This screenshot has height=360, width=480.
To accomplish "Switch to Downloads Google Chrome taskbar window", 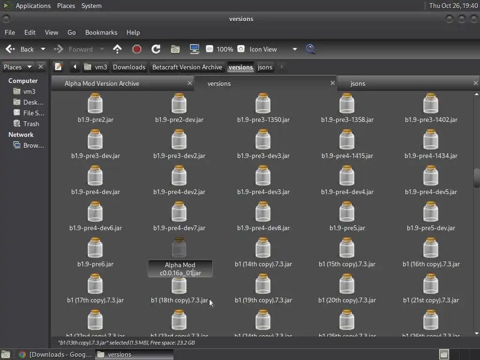I will [56, 354].
